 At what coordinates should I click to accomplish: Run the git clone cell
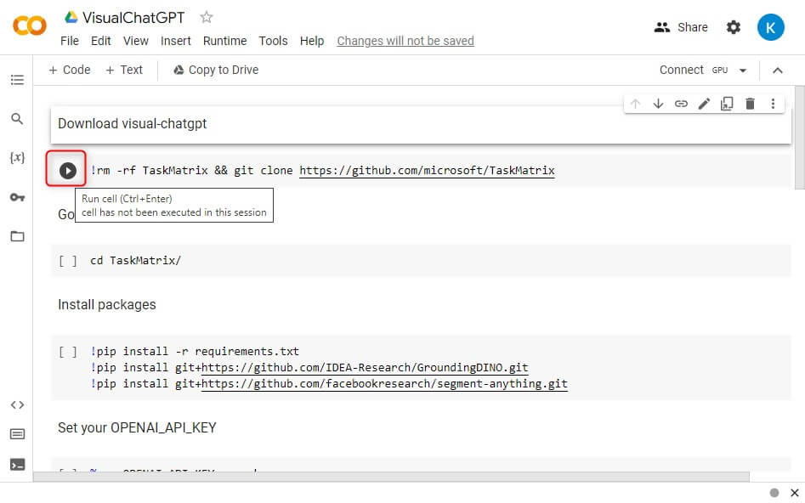click(67, 171)
